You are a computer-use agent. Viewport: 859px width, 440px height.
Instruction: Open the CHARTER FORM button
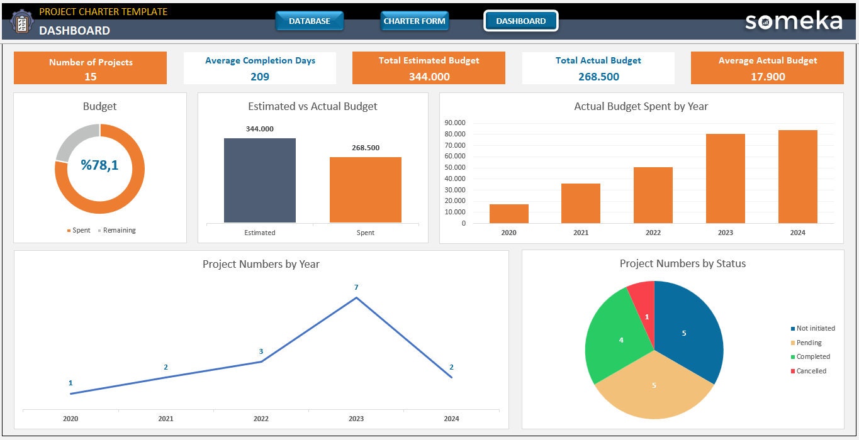point(415,21)
